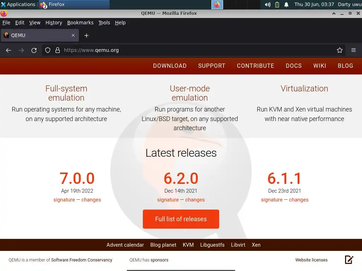Screen dimensions: 362x271
Task: Open the CONTRIBUTE navigation link
Action: tap(256, 66)
